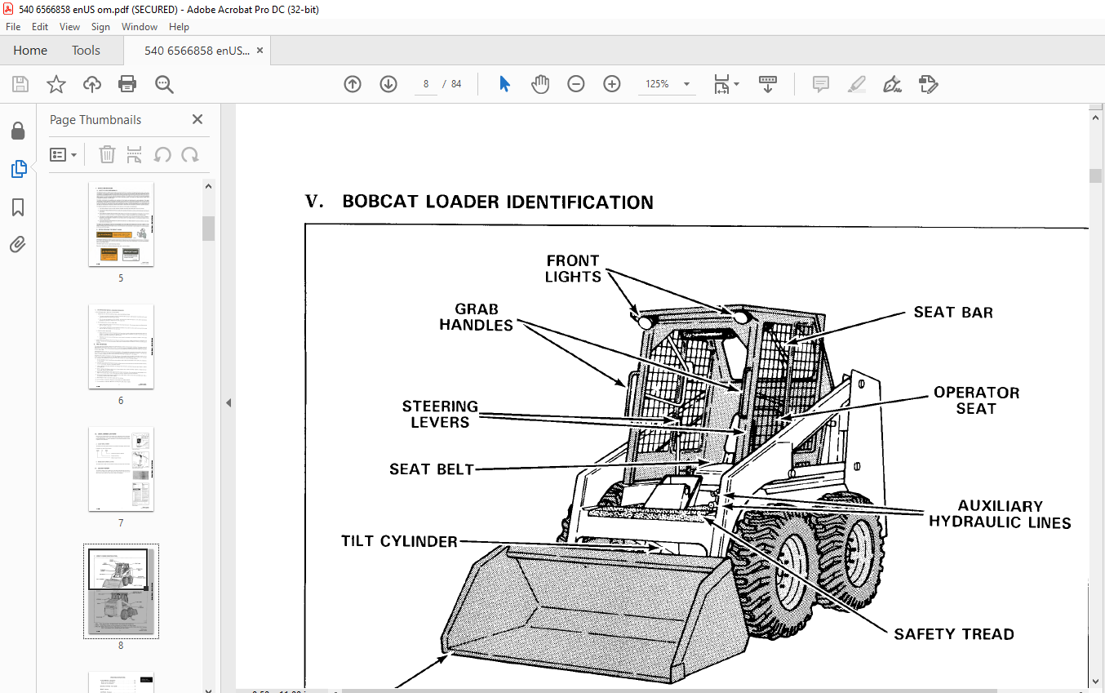Screen dimensions: 1105x693
Task: Zoom in with the plus circle
Action: coord(612,84)
